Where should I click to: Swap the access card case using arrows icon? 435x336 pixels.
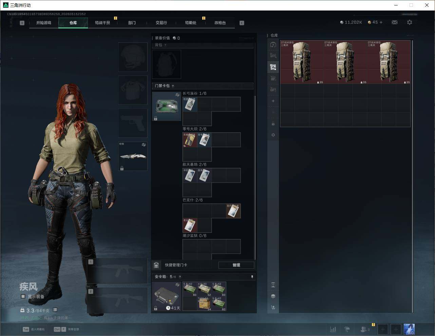[x=177, y=95]
